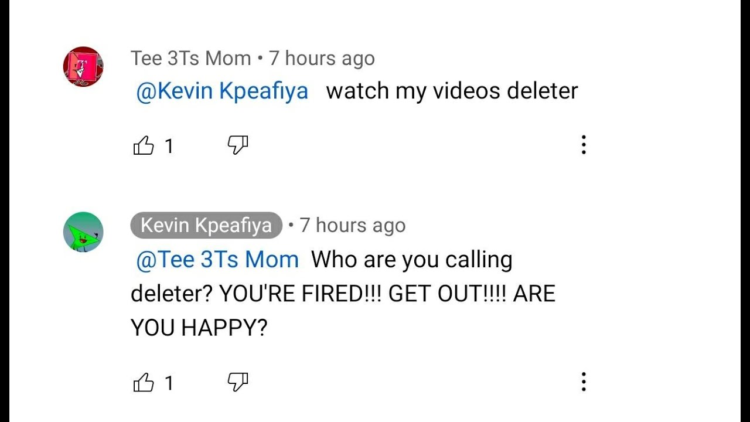Like Kevin Kpeafiya's reply
Screen dimensions: 750x422
tap(144, 383)
